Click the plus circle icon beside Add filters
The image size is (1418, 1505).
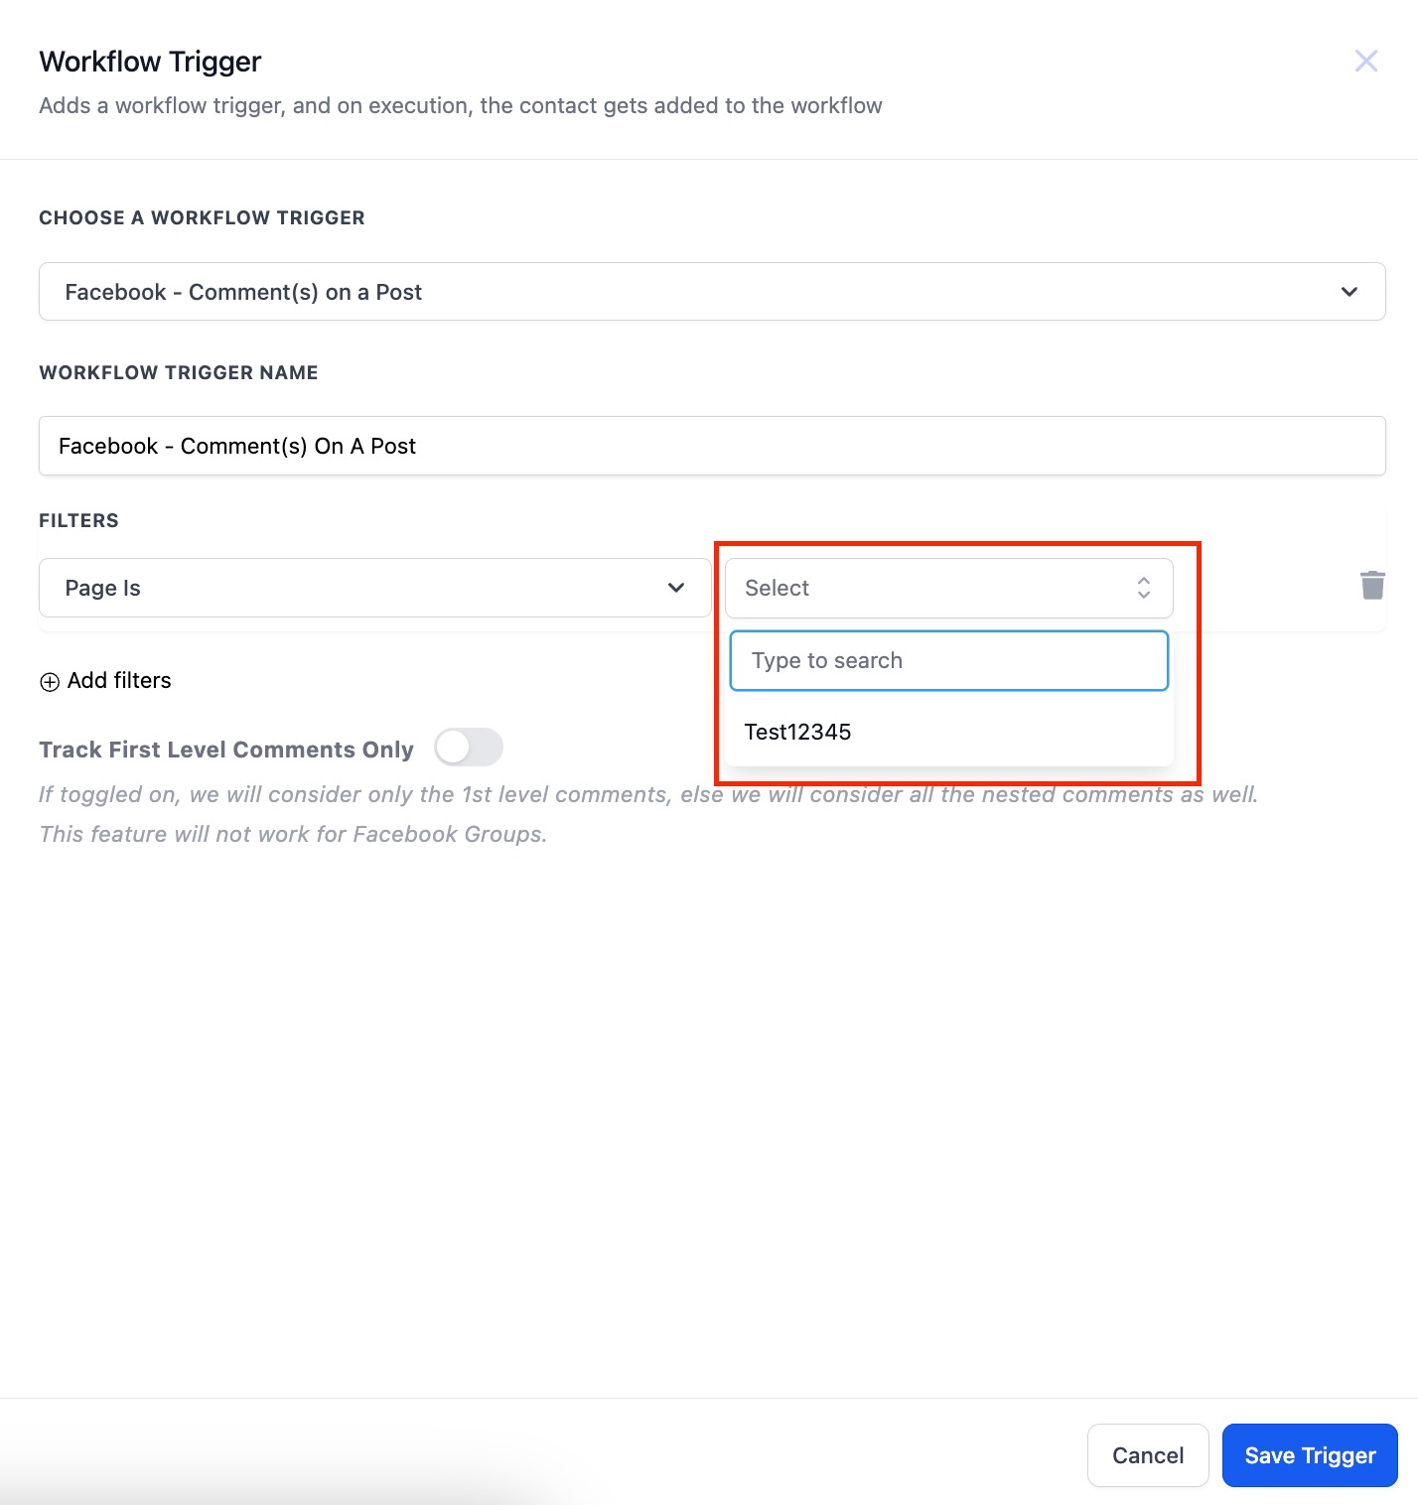click(x=50, y=681)
